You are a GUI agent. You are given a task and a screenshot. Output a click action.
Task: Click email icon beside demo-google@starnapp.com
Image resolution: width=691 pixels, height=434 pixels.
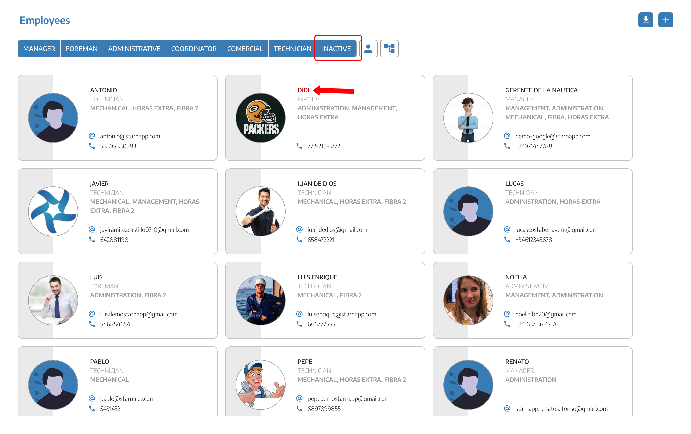pos(507,136)
